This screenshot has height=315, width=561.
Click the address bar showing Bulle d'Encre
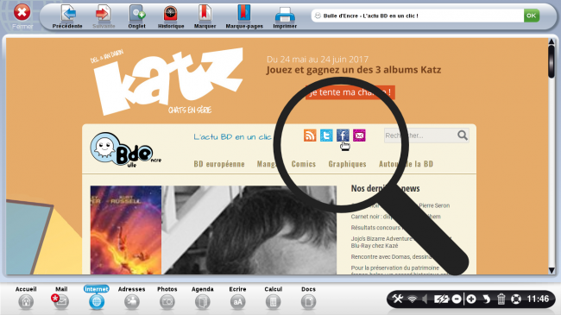(x=417, y=16)
